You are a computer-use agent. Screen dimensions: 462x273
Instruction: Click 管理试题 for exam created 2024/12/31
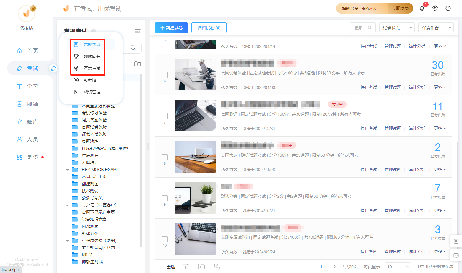393,128
